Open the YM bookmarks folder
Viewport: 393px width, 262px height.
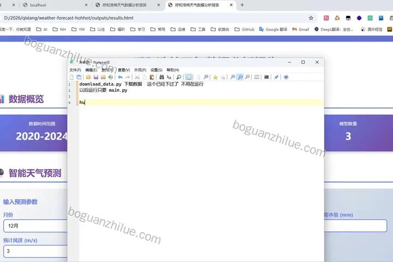pyautogui.click(x=78, y=29)
